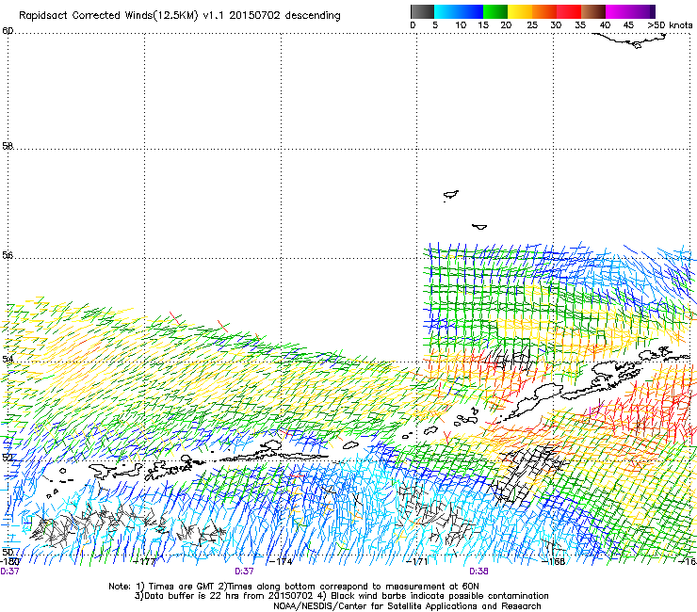Pick the orange 25-30 knots legend segment

[544, 11]
